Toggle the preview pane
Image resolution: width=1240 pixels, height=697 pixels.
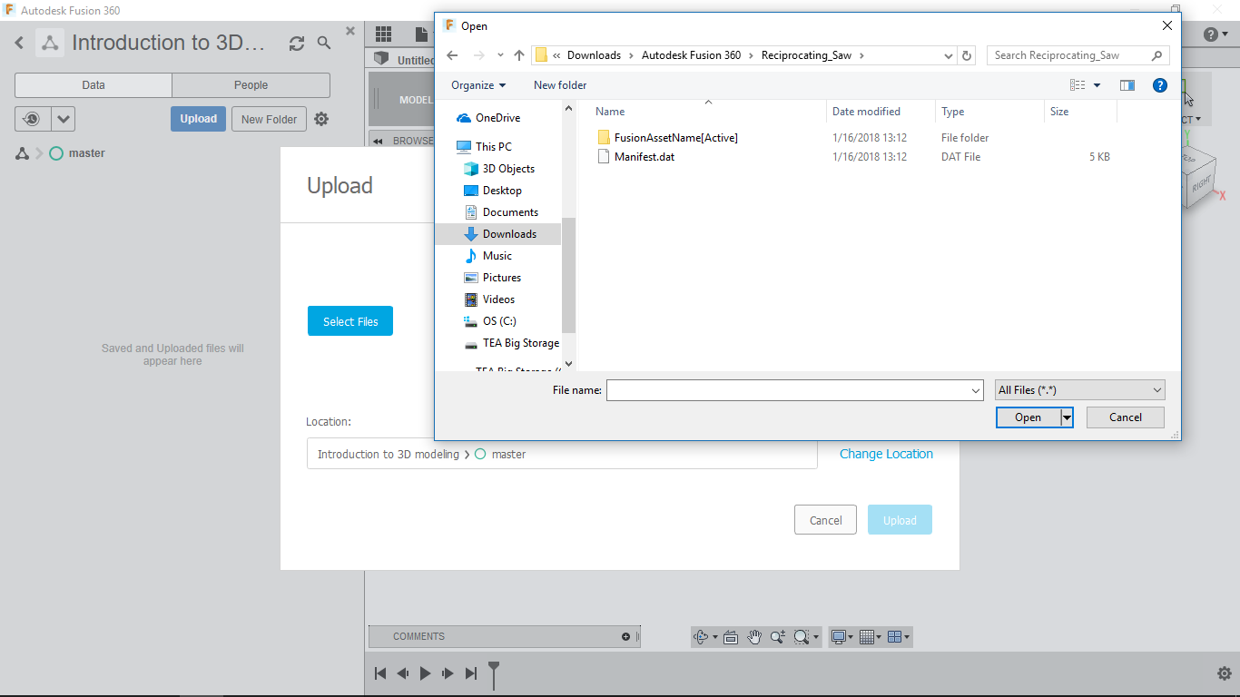click(x=1127, y=85)
